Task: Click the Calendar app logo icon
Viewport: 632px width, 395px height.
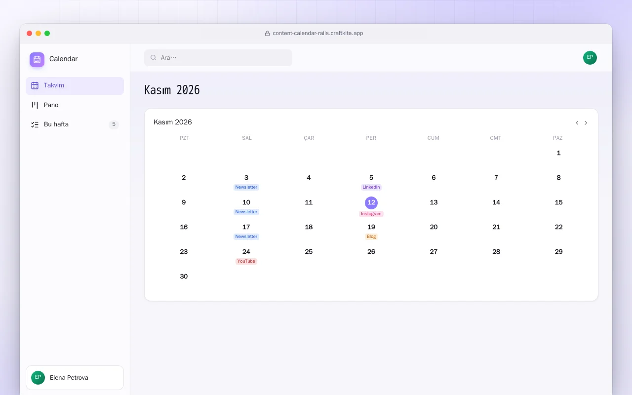Action: (37, 60)
